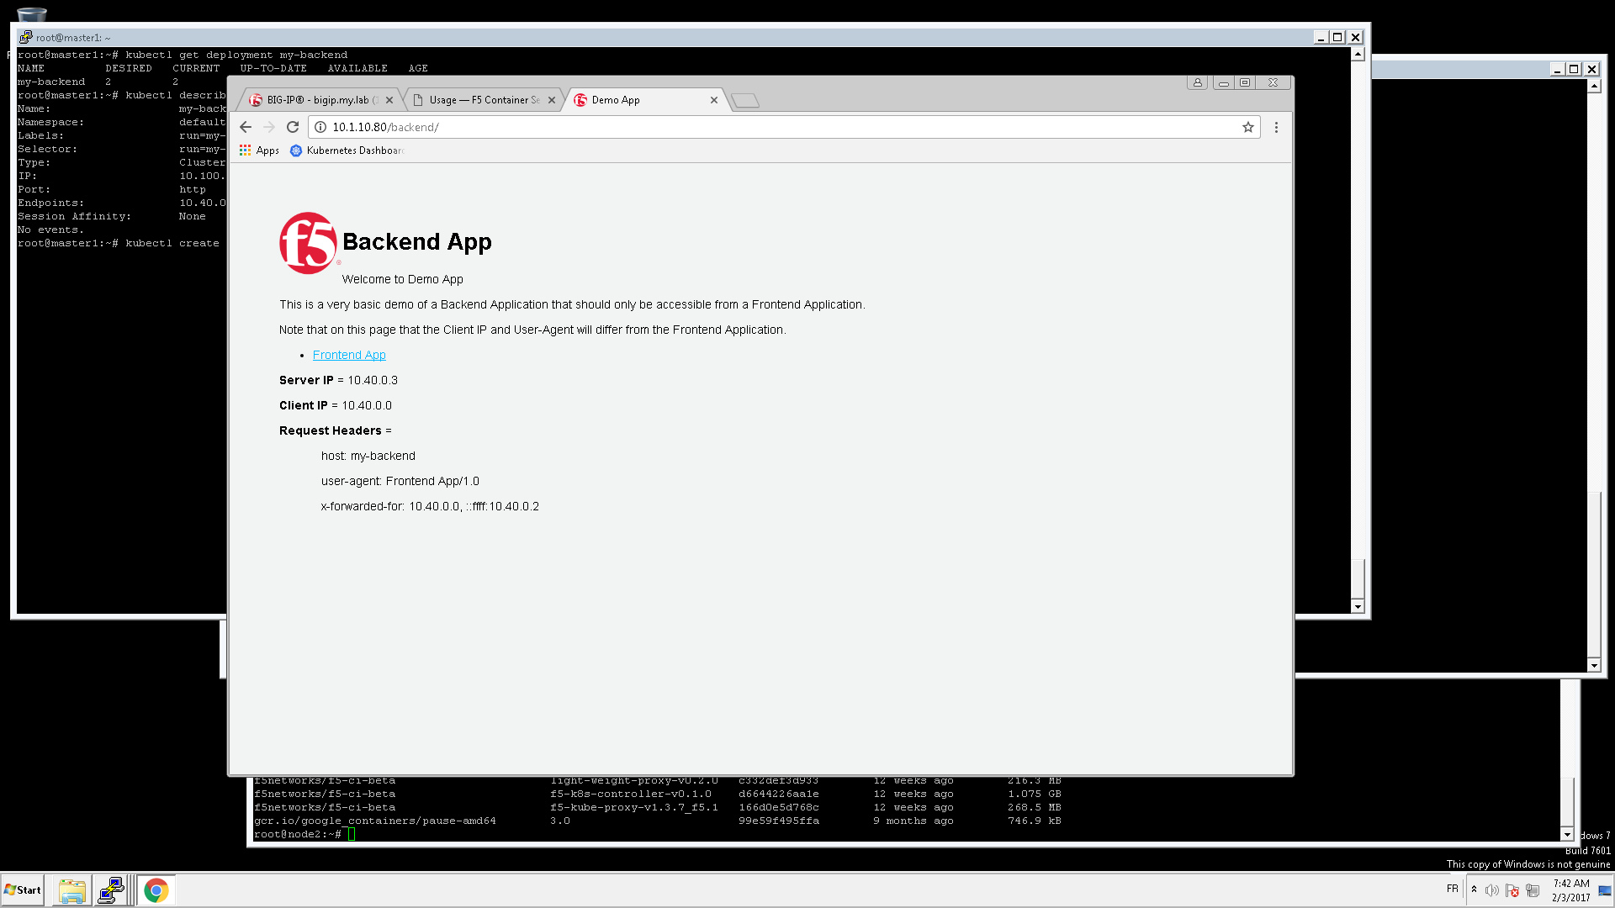Click the Backend App heading
The width and height of the screenshot is (1615, 908).
[417, 242]
